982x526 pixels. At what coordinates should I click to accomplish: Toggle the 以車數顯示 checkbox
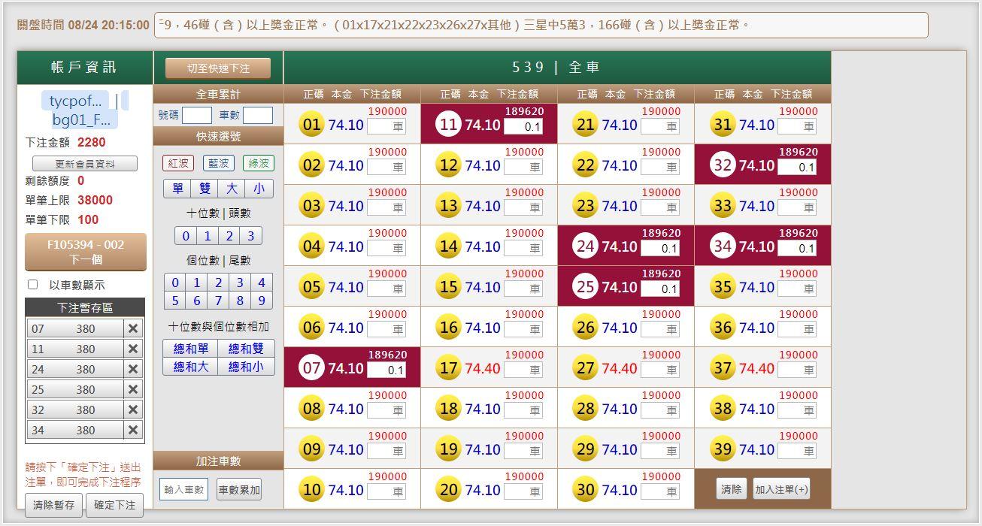[x=32, y=285]
